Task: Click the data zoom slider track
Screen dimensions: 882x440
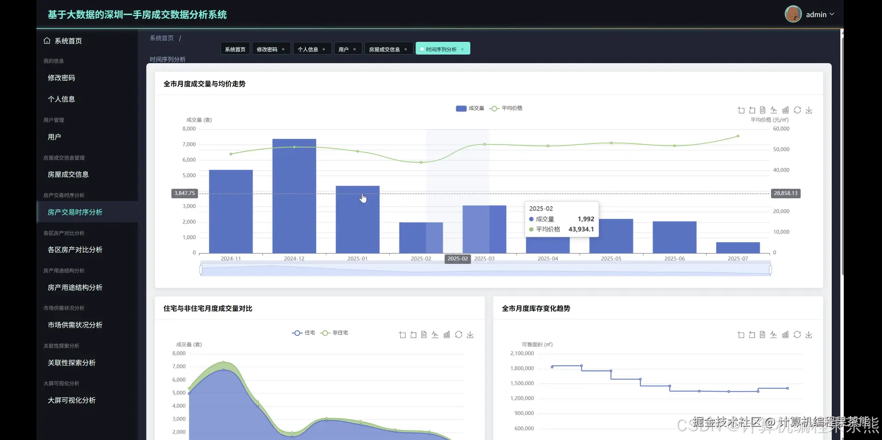Action: click(486, 269)
